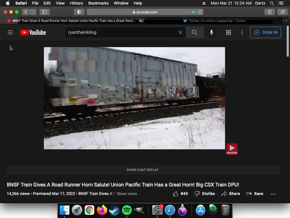Open the Apple menu
This screenshot has width=290, height=218.
pos(8,3)
